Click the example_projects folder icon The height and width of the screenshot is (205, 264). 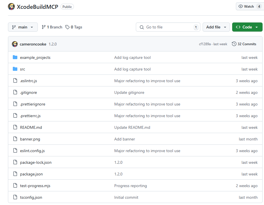tap(15, 57)
